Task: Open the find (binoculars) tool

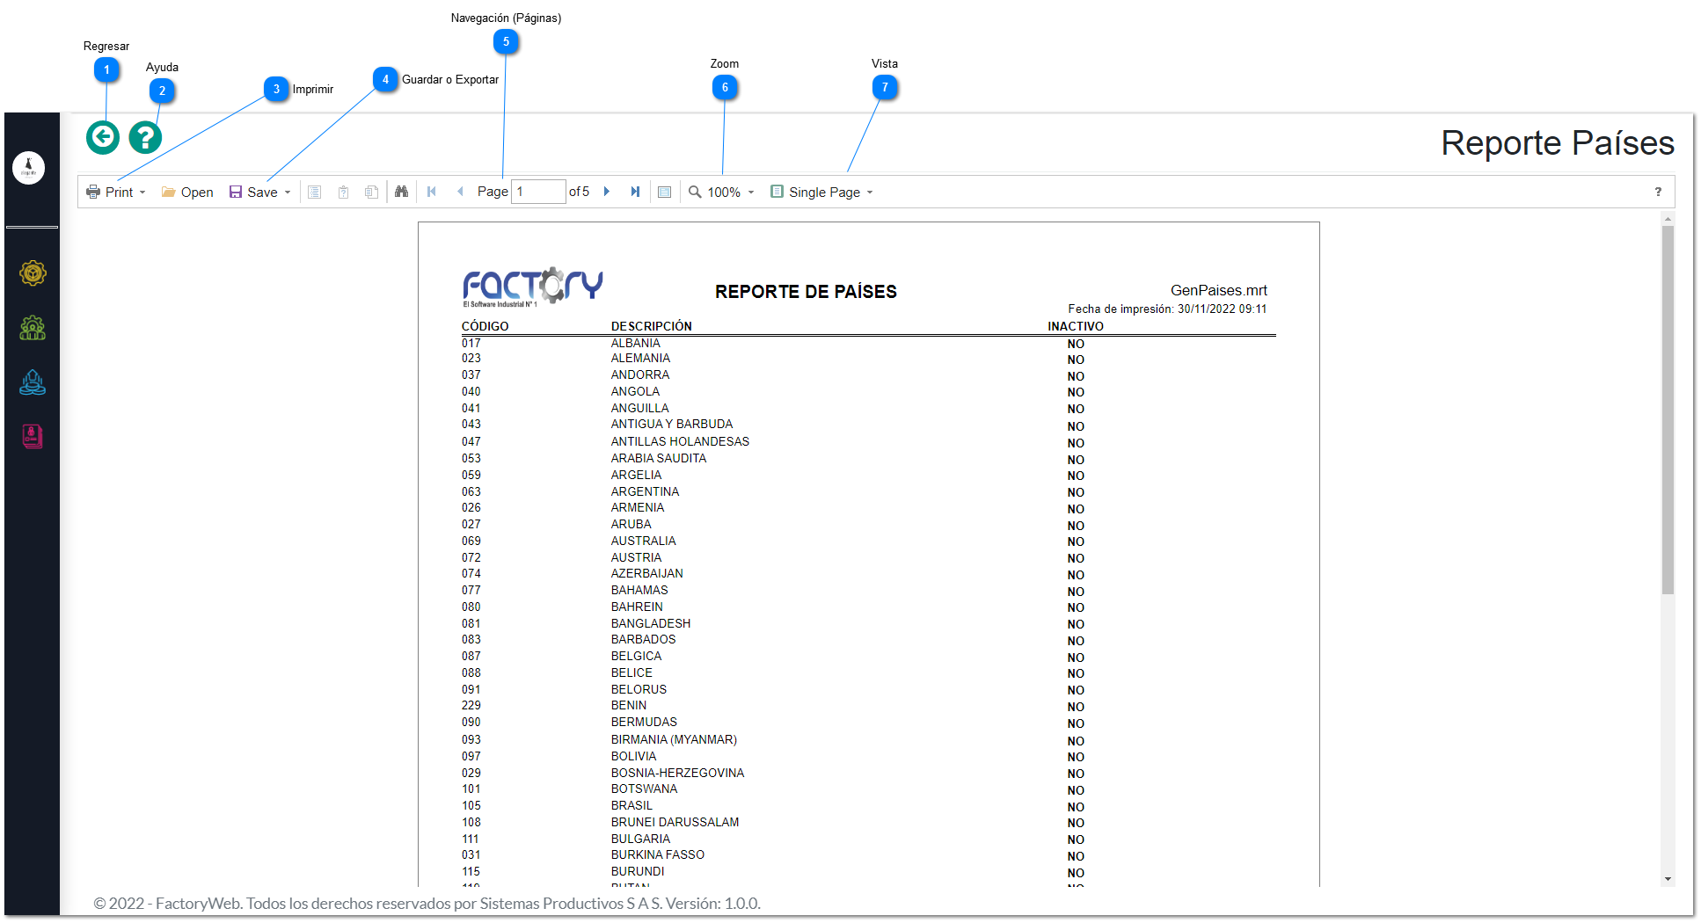Action: coord(401,192)
